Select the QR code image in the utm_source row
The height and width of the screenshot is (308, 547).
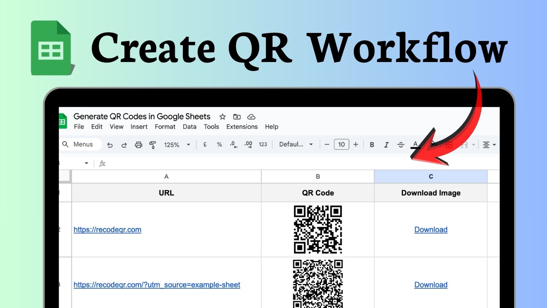[318, 284]
